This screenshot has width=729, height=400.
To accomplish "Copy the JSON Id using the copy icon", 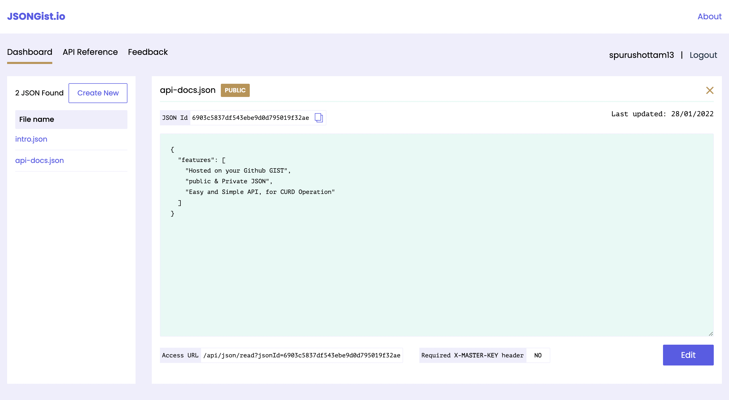I will pyautogui.click(x=319, y=118).
